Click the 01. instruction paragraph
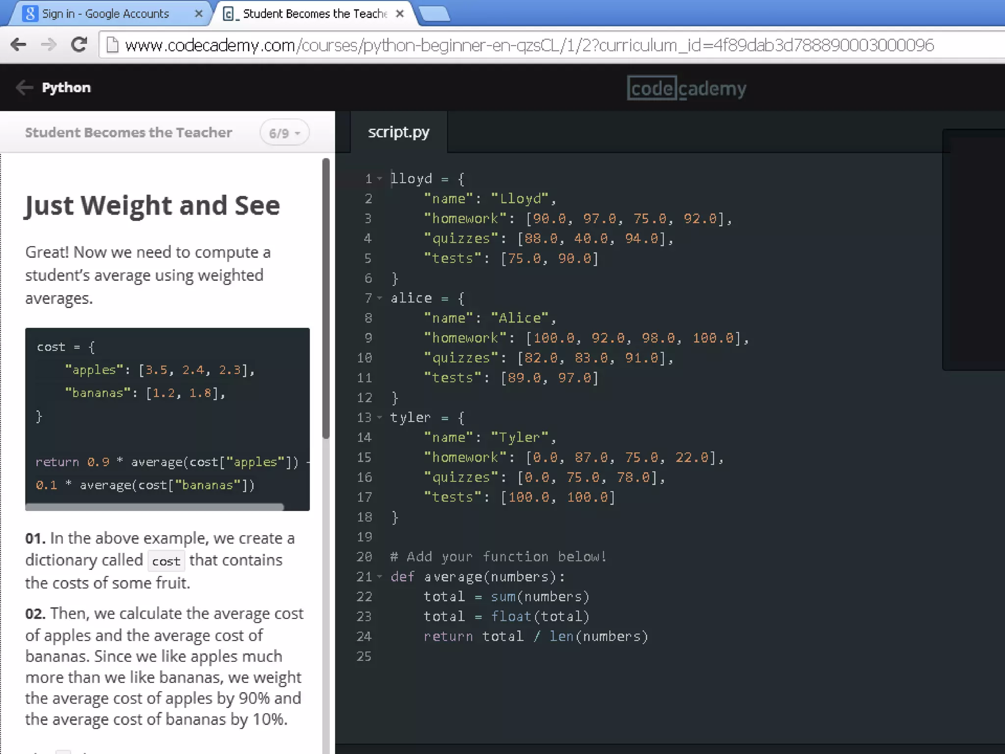Viewport: 1005px width, 754px height. click(x=160, y=560)
